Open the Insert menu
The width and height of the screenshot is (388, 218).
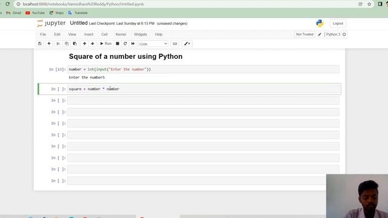tap(89, 35)
